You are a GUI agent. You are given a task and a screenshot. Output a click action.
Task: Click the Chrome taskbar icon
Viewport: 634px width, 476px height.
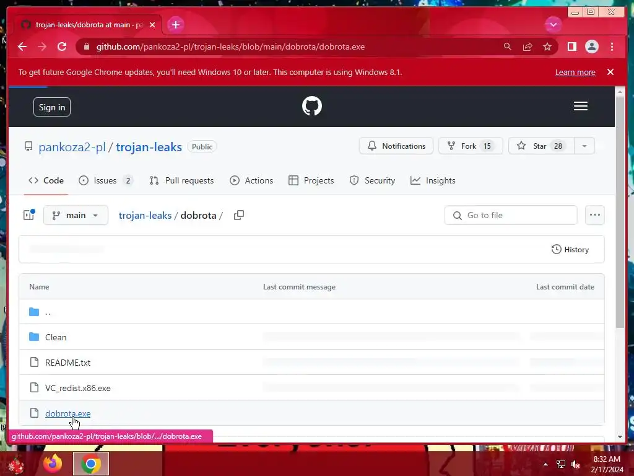pos(91,464)
